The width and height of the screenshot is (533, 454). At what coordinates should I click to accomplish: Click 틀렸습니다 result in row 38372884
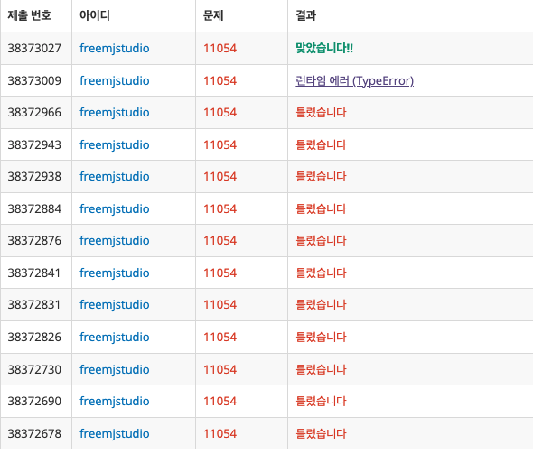(x=321, y=208)
